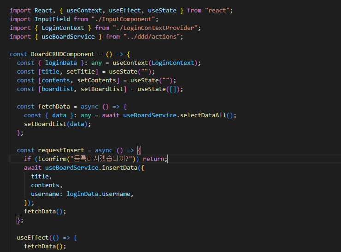The height and width of the screenshot is (252, 341).
Task: Click loginData in loginData.username expression
Action: pos(82,194)
